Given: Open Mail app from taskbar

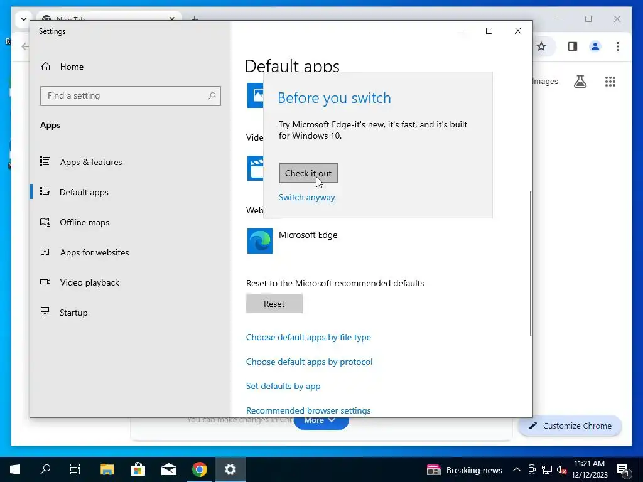Looking at the screenshot, I should pyautogui.click(x=168, y=469).
